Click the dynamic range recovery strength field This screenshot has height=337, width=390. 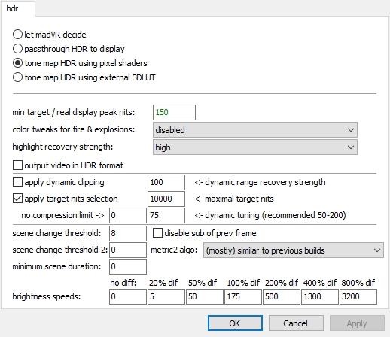[166, 182]
